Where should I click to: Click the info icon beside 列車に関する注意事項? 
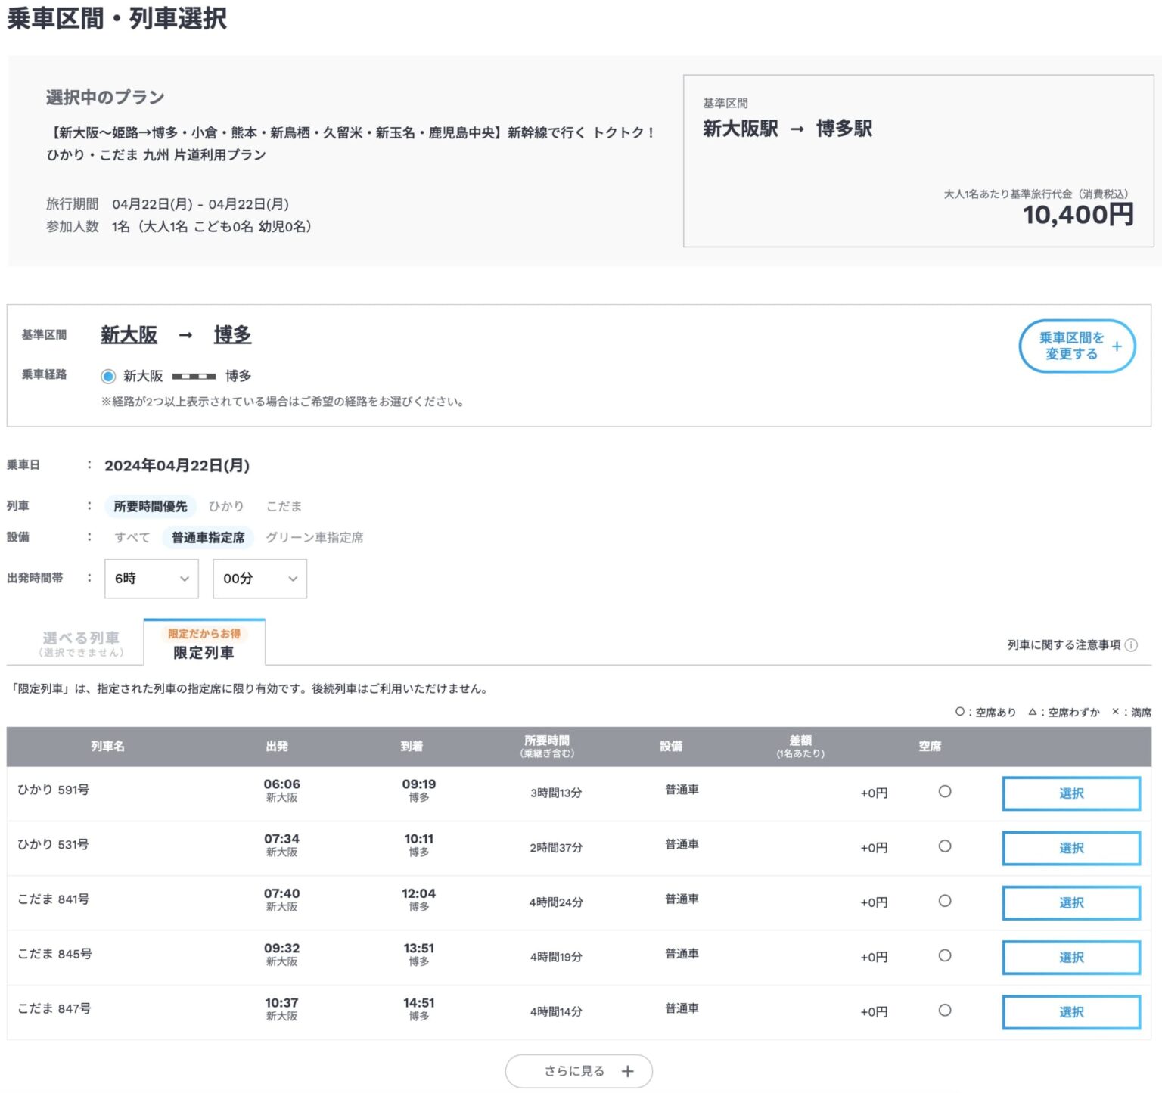(1131, 645)
